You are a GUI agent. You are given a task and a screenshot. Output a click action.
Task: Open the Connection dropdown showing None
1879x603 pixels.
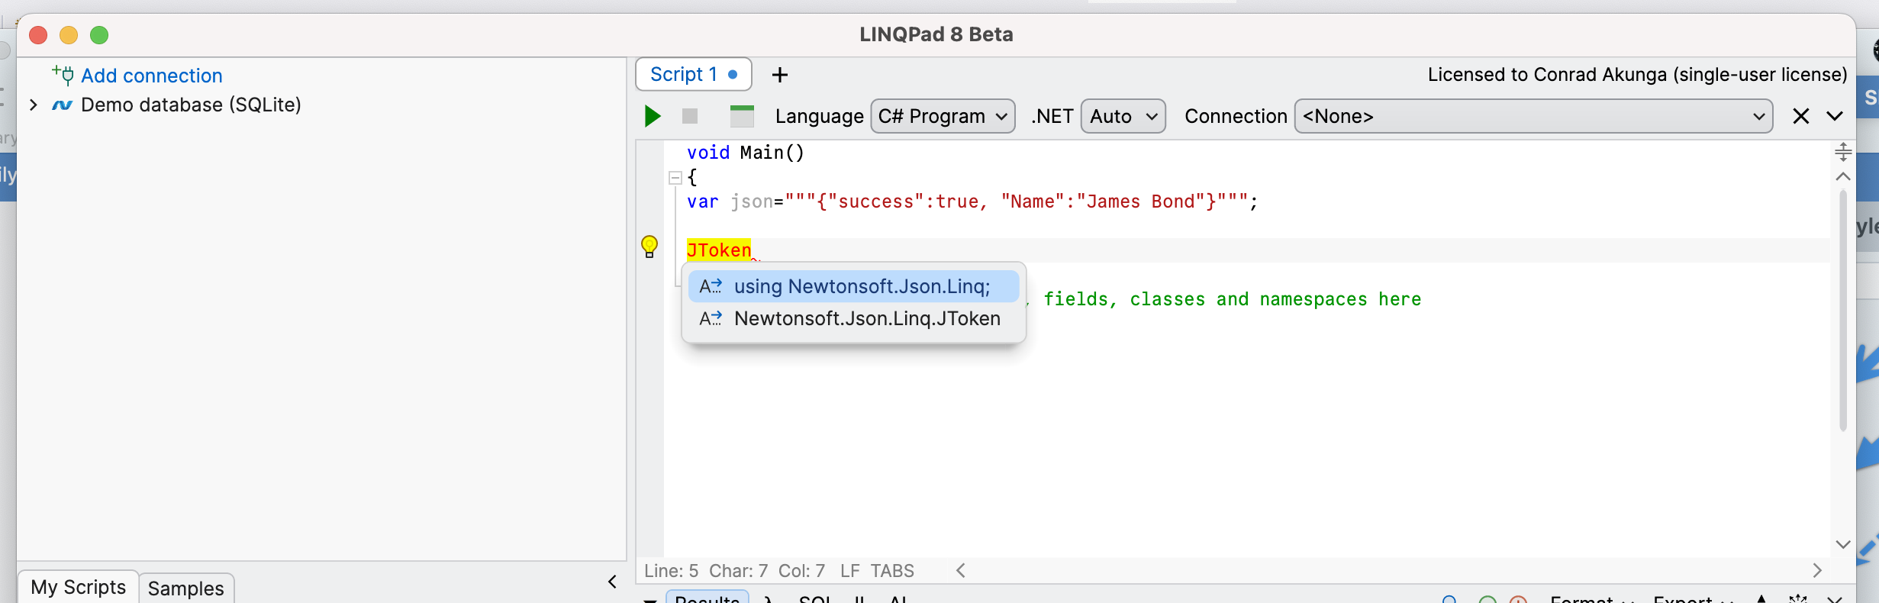pos(1533,116)
